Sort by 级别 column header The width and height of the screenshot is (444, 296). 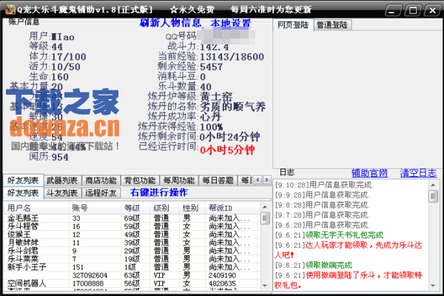[165, 208]
